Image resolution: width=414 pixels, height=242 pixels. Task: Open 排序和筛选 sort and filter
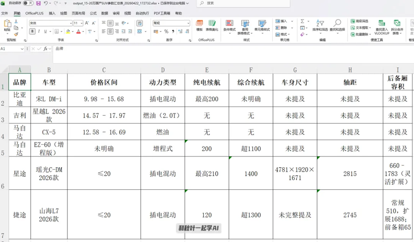(320, 26)
